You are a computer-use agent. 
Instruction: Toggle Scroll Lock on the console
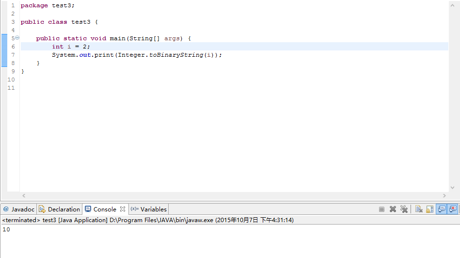[x=430, y=210]
